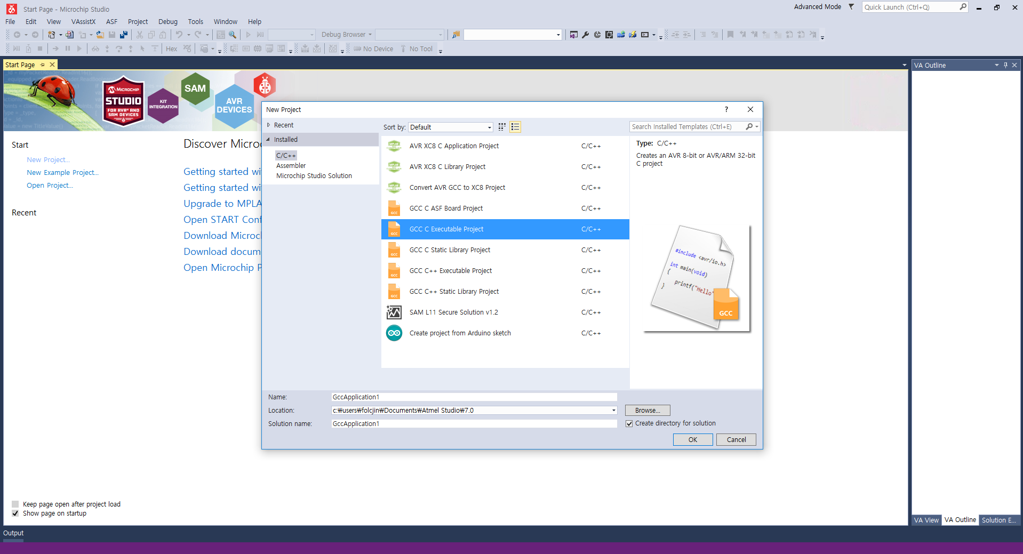Click the filter funnel icon beside Advanced Mode
The image size is (1023, 554).
point(851,7)
